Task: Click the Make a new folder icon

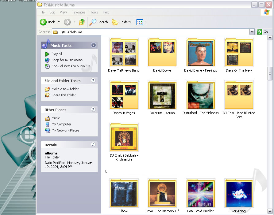Action: tap(47, 89)
